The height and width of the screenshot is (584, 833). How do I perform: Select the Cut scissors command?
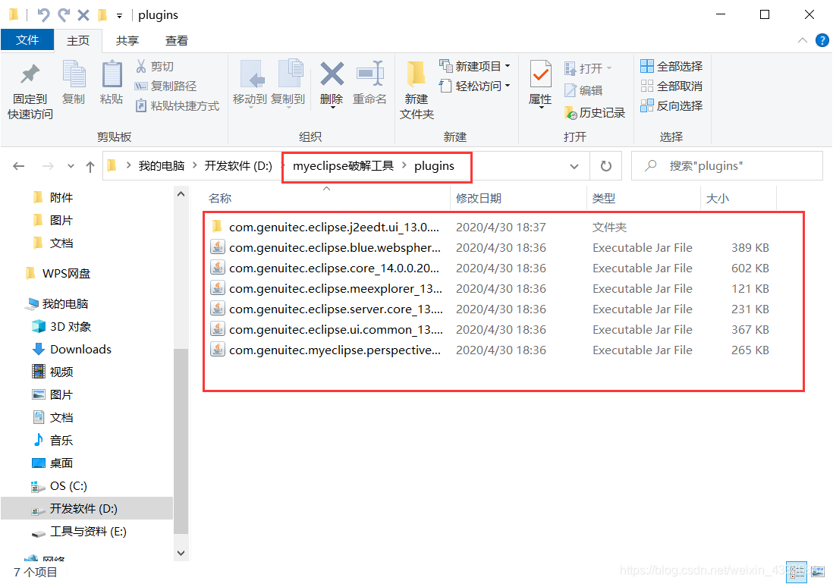[x=155, y=67]
